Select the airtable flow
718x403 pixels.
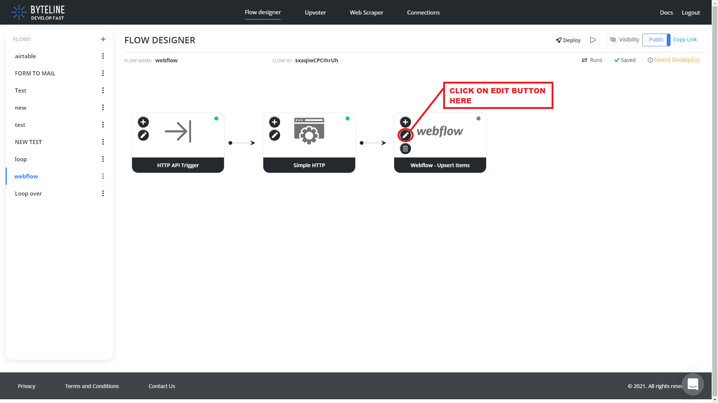[x=25, y=56]
